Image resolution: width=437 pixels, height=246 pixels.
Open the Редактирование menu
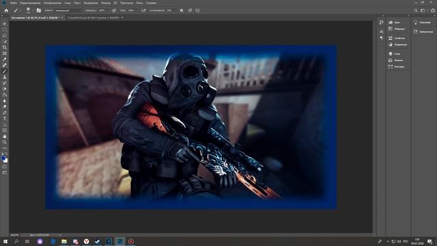tap(30, 3)
